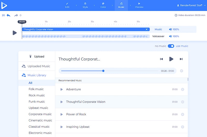Click the Upload button
Viewport: 207px width, 137px height.
pos(36,56)
